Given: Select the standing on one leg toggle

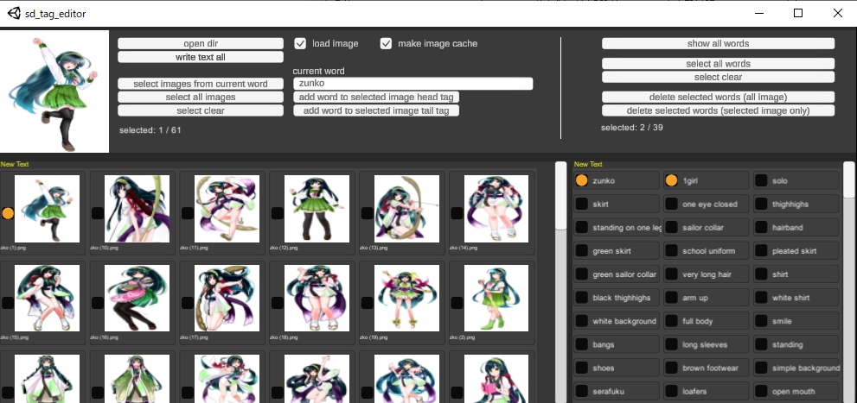Looking at the screenshot, I should tap(582, 228).
